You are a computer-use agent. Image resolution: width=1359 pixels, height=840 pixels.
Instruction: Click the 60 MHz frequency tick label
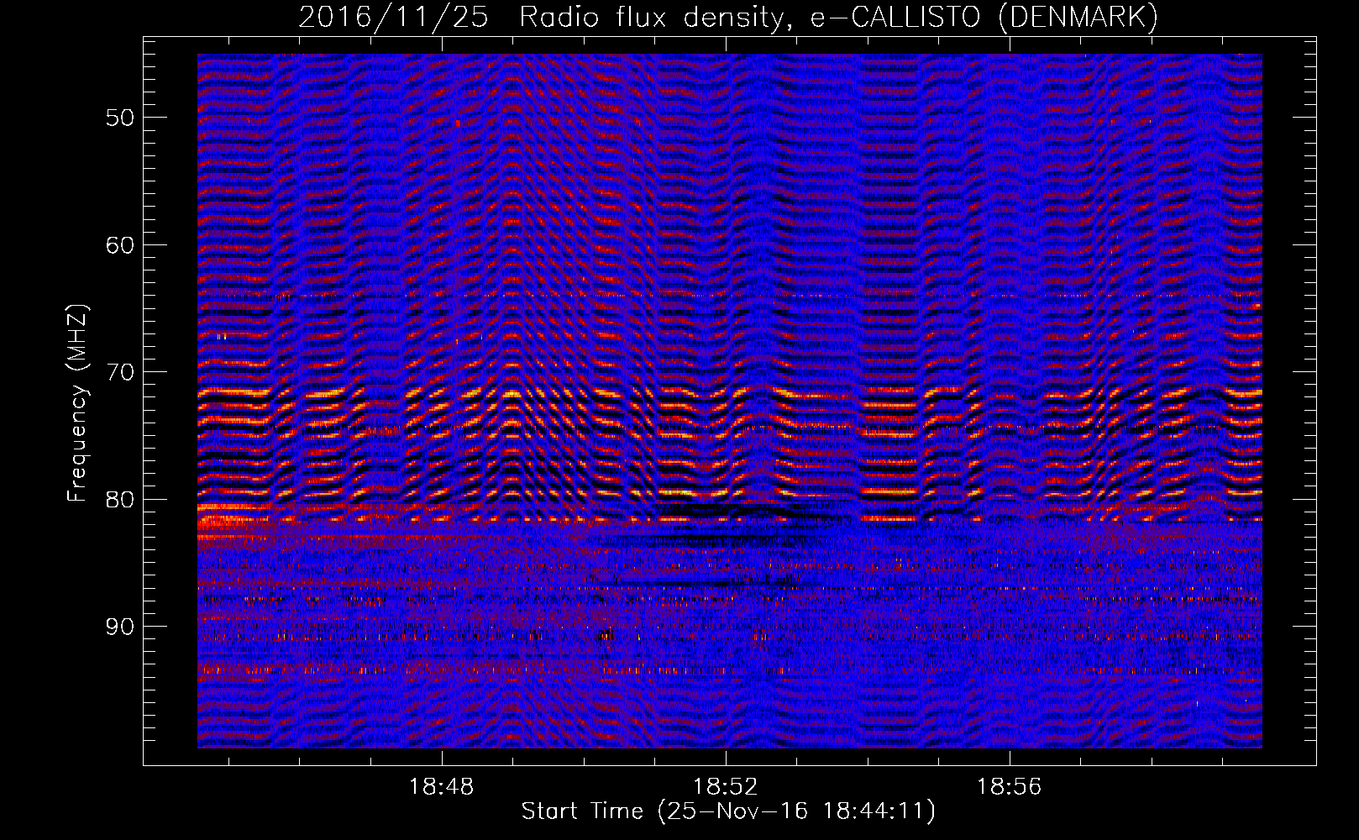(120, 245)
